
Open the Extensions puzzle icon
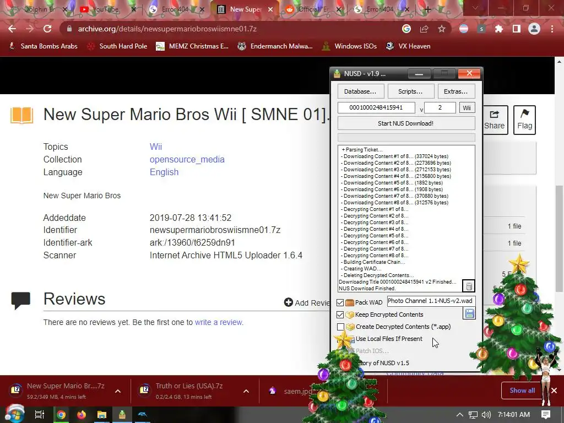point(499,29)
